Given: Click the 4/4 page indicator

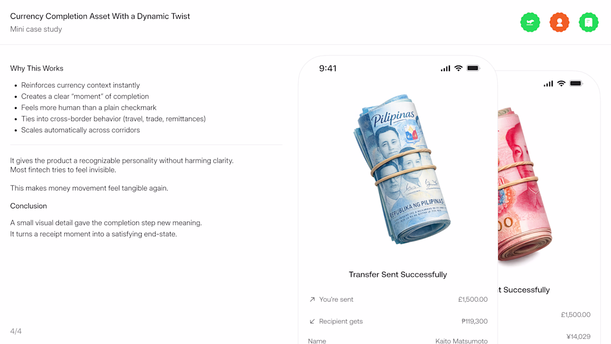Looking at the screenshot, I should (16, 331).
